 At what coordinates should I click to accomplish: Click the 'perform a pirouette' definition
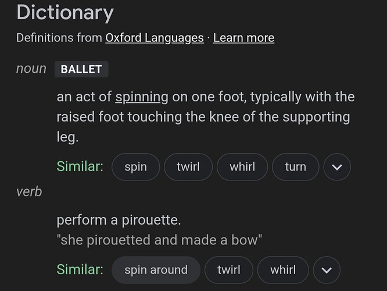coord(119,220)
